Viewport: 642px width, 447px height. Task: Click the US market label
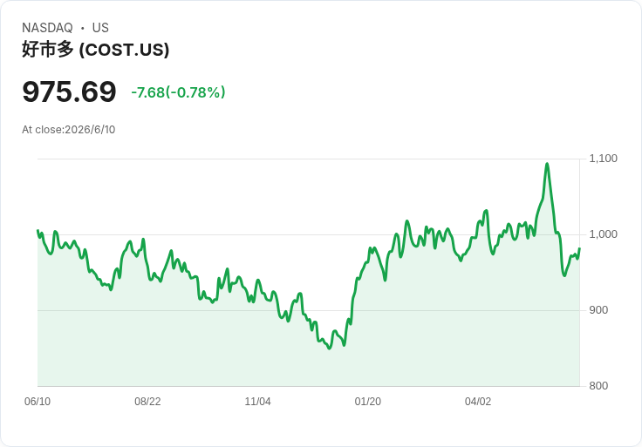tap(100, 28)
